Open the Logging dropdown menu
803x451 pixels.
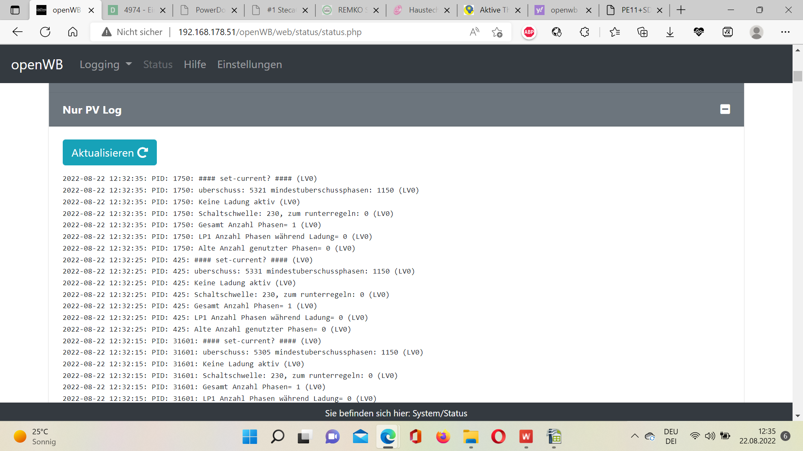[105, 64]
